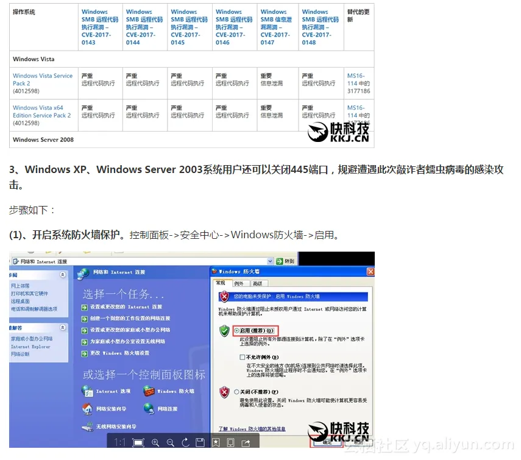This screenshot has height=460, width=521.
Task: Open 打印机和其它硬件 in the sidebar
Action: (x=29, y=294)
